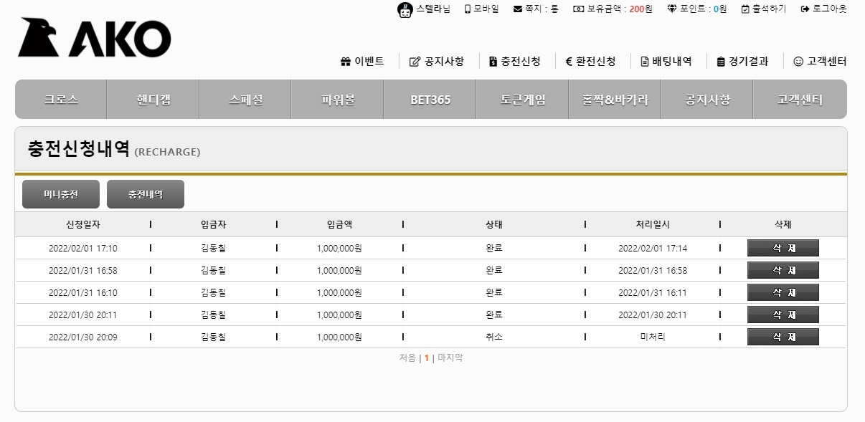The image size is (865, 422).
Task: Switch to the BET365 tab
Action: pyautogui.click(x=430, y=100)
